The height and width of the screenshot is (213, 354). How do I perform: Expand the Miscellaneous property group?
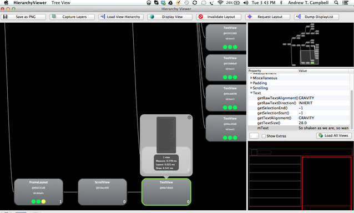(251, 78)
